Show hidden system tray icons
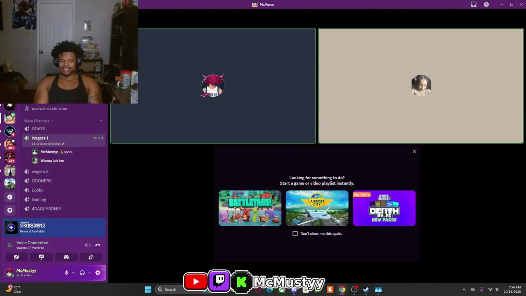Screen dimensions: 526x296 point(464,289)
